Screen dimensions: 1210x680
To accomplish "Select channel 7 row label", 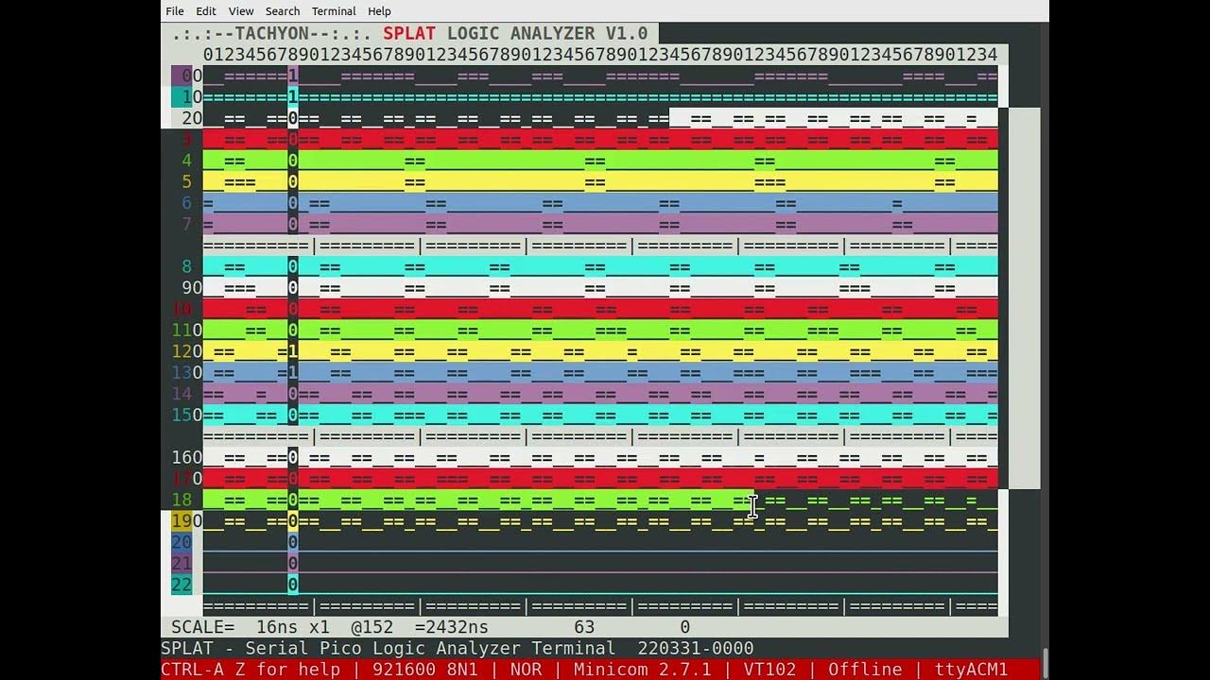I will pos(187,224).
